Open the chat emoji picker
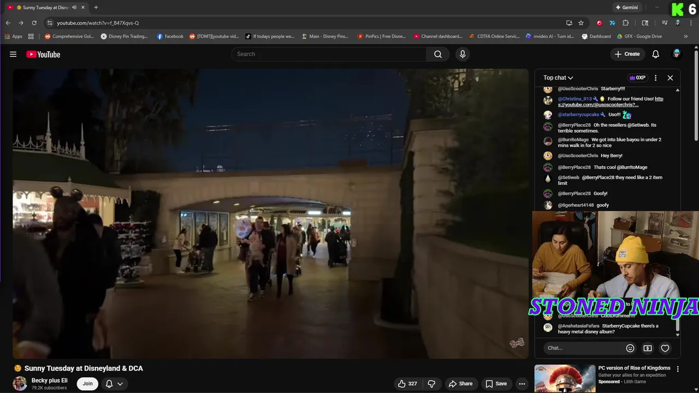The height and width of the screenshot is (393, 699). tap(630, 348)
